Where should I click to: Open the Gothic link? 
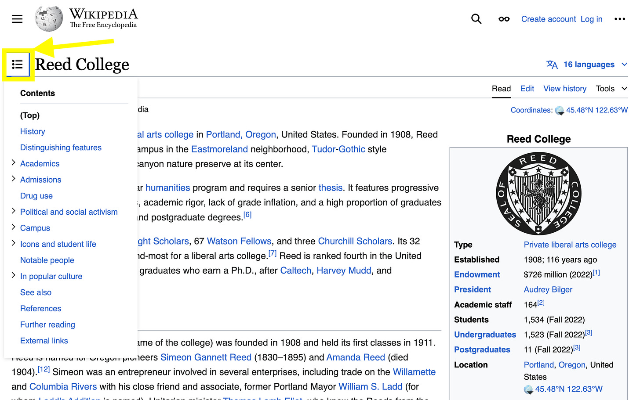[352, 149]
